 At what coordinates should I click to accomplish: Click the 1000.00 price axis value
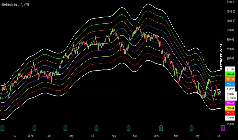tap(231, 21)
